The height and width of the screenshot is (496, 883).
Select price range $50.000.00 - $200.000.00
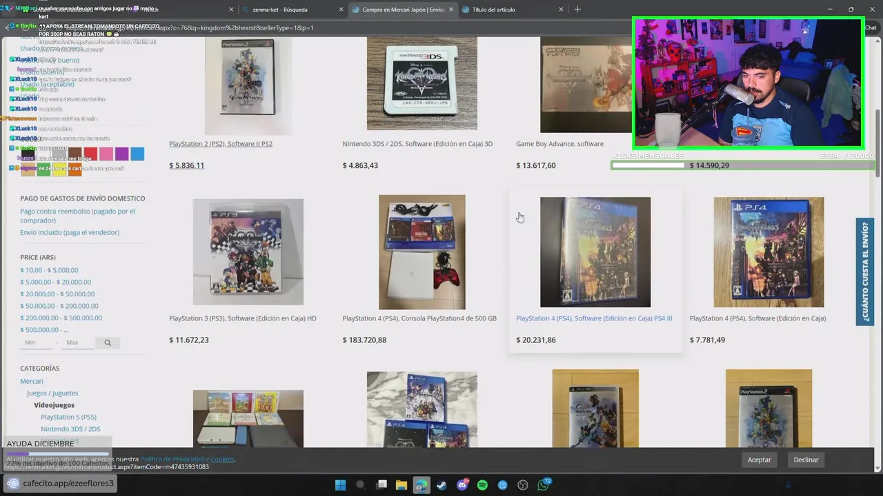(59, 306)
